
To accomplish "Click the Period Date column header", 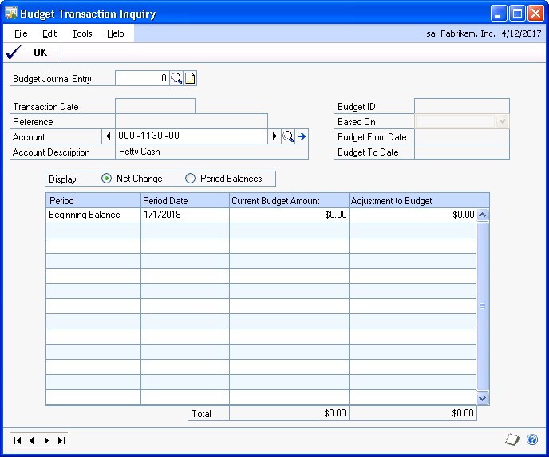I will (x=185, y=200).
